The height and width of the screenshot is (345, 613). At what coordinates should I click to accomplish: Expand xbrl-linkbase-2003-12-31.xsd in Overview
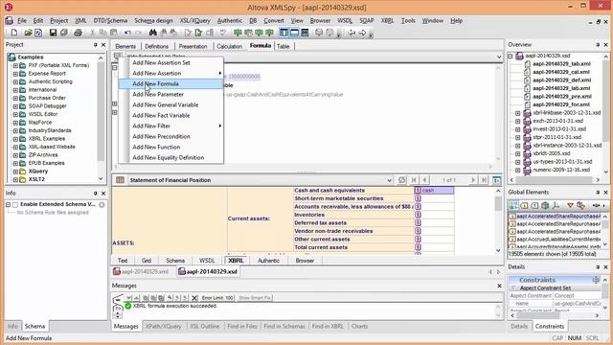[x=517, y=113]
